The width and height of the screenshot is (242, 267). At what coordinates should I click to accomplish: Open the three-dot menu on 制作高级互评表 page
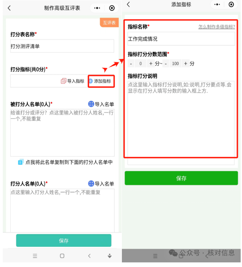(97, 8)
